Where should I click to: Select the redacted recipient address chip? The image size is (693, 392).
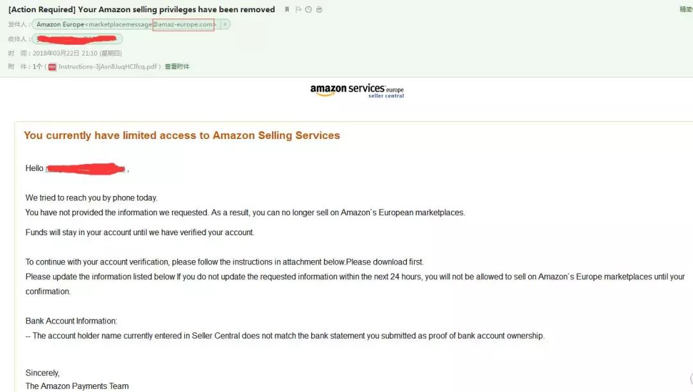[x=78, y=39]
